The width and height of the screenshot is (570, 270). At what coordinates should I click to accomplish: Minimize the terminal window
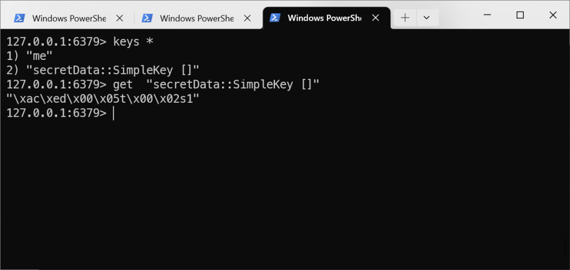point(488,15)
